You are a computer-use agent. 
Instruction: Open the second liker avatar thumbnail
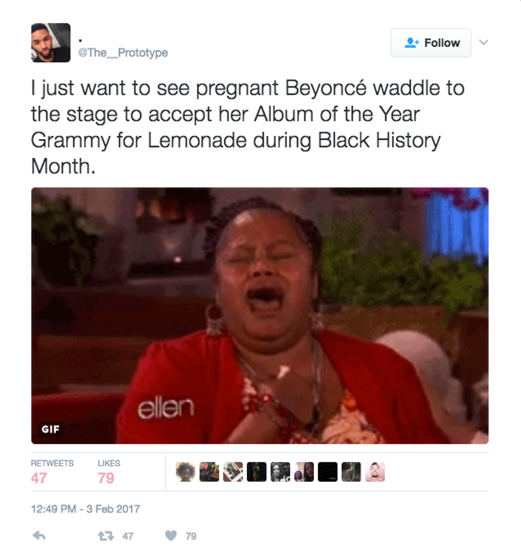pos(209,471)
